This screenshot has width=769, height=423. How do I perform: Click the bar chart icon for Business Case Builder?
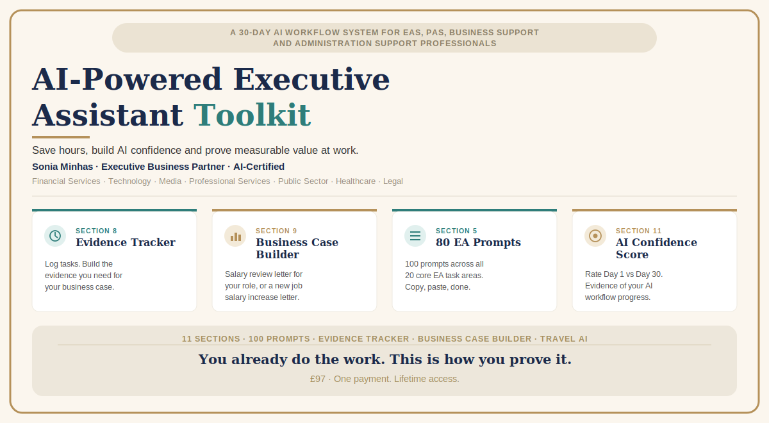(235, 236)
